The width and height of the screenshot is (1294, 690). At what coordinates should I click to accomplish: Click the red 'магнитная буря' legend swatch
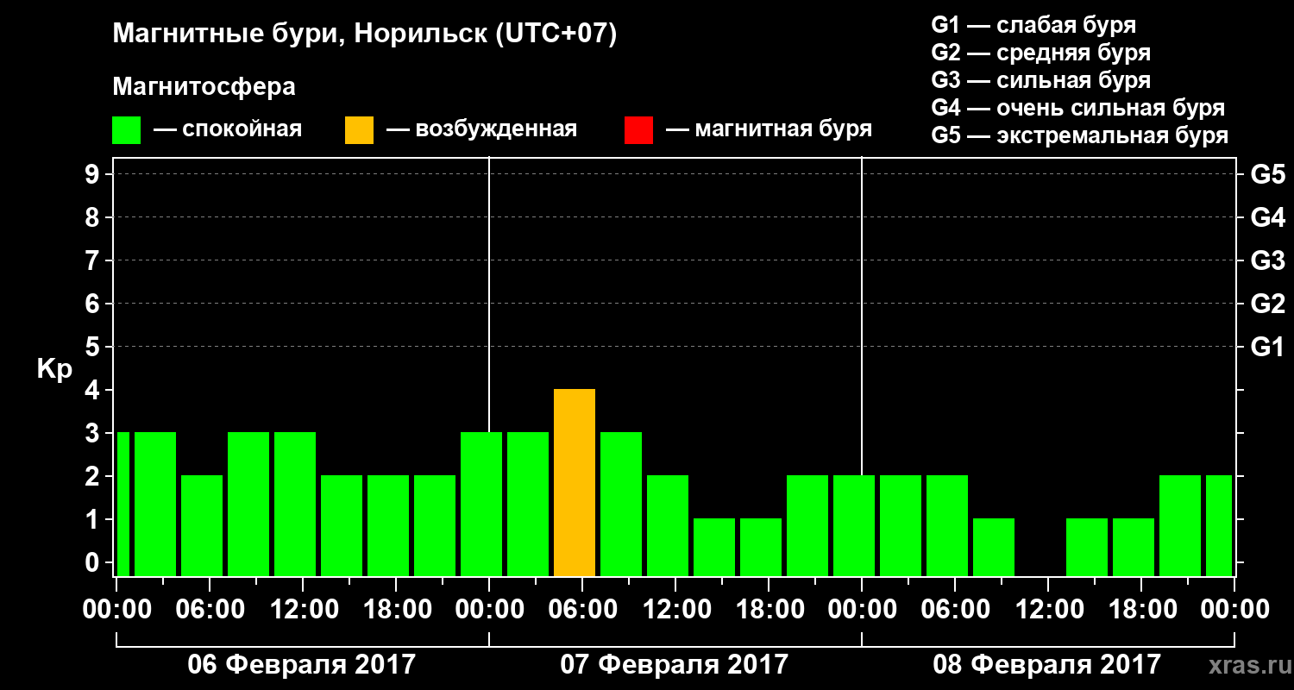tap(638, 130)
